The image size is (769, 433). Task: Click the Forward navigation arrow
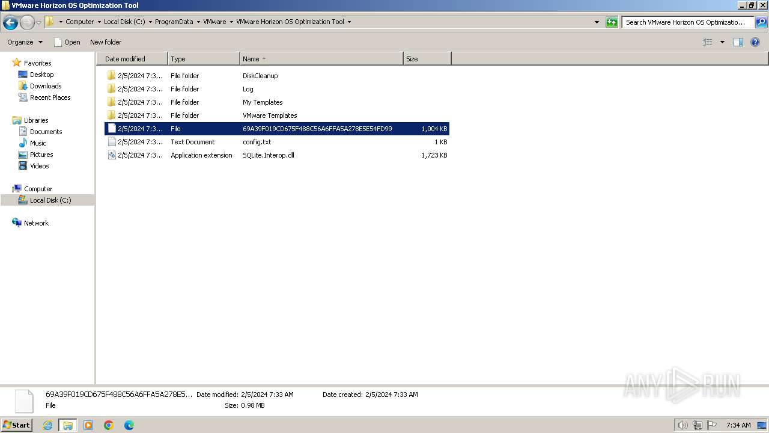coord(27,23)
